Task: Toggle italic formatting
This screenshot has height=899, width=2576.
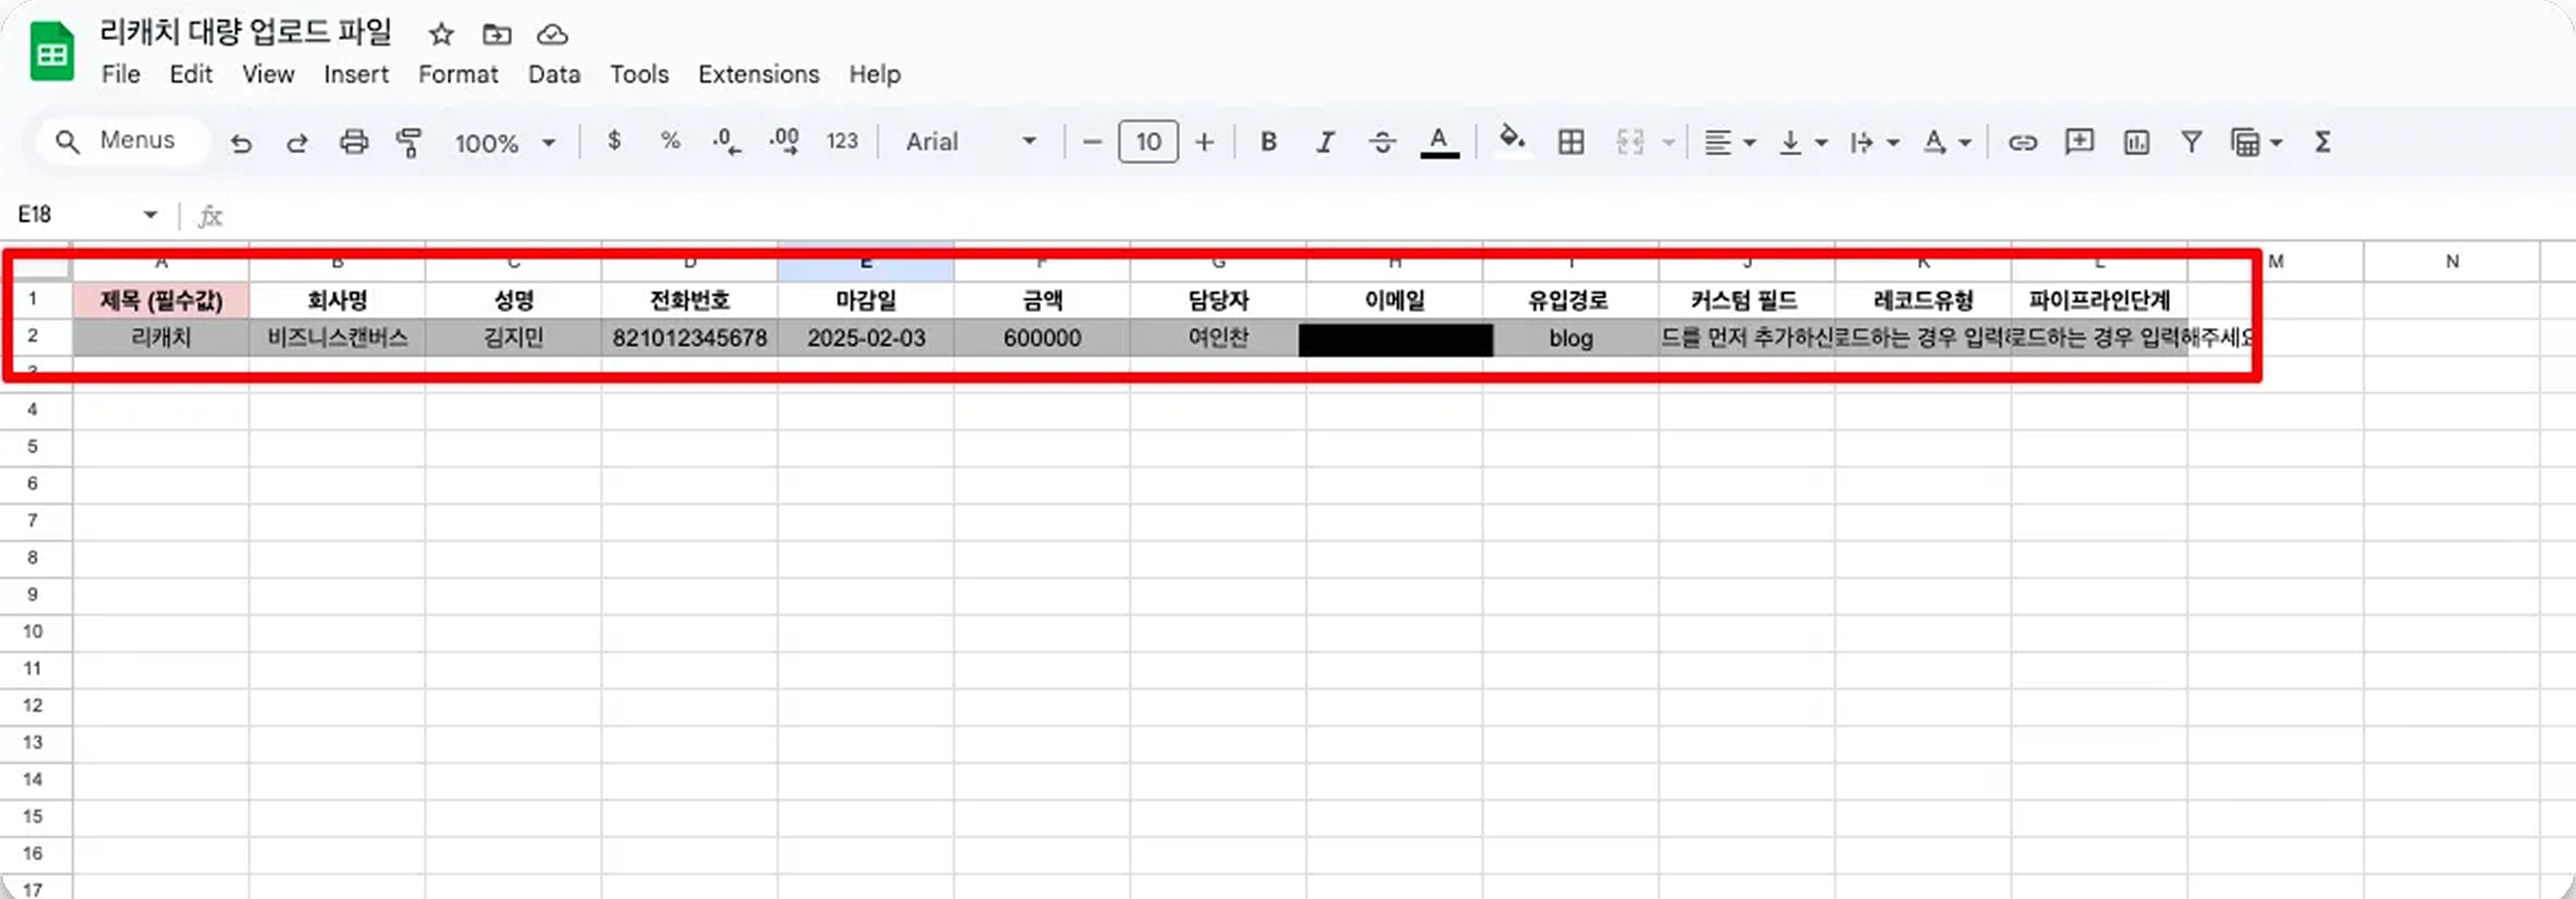Action: 1325,142
